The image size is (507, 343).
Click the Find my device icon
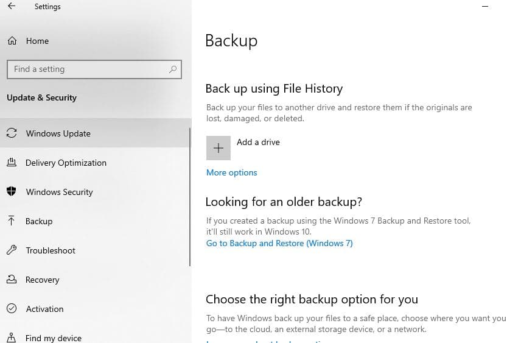[x=12, y=338]
